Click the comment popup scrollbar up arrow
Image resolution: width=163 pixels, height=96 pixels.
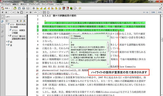[x=108, y=42]
